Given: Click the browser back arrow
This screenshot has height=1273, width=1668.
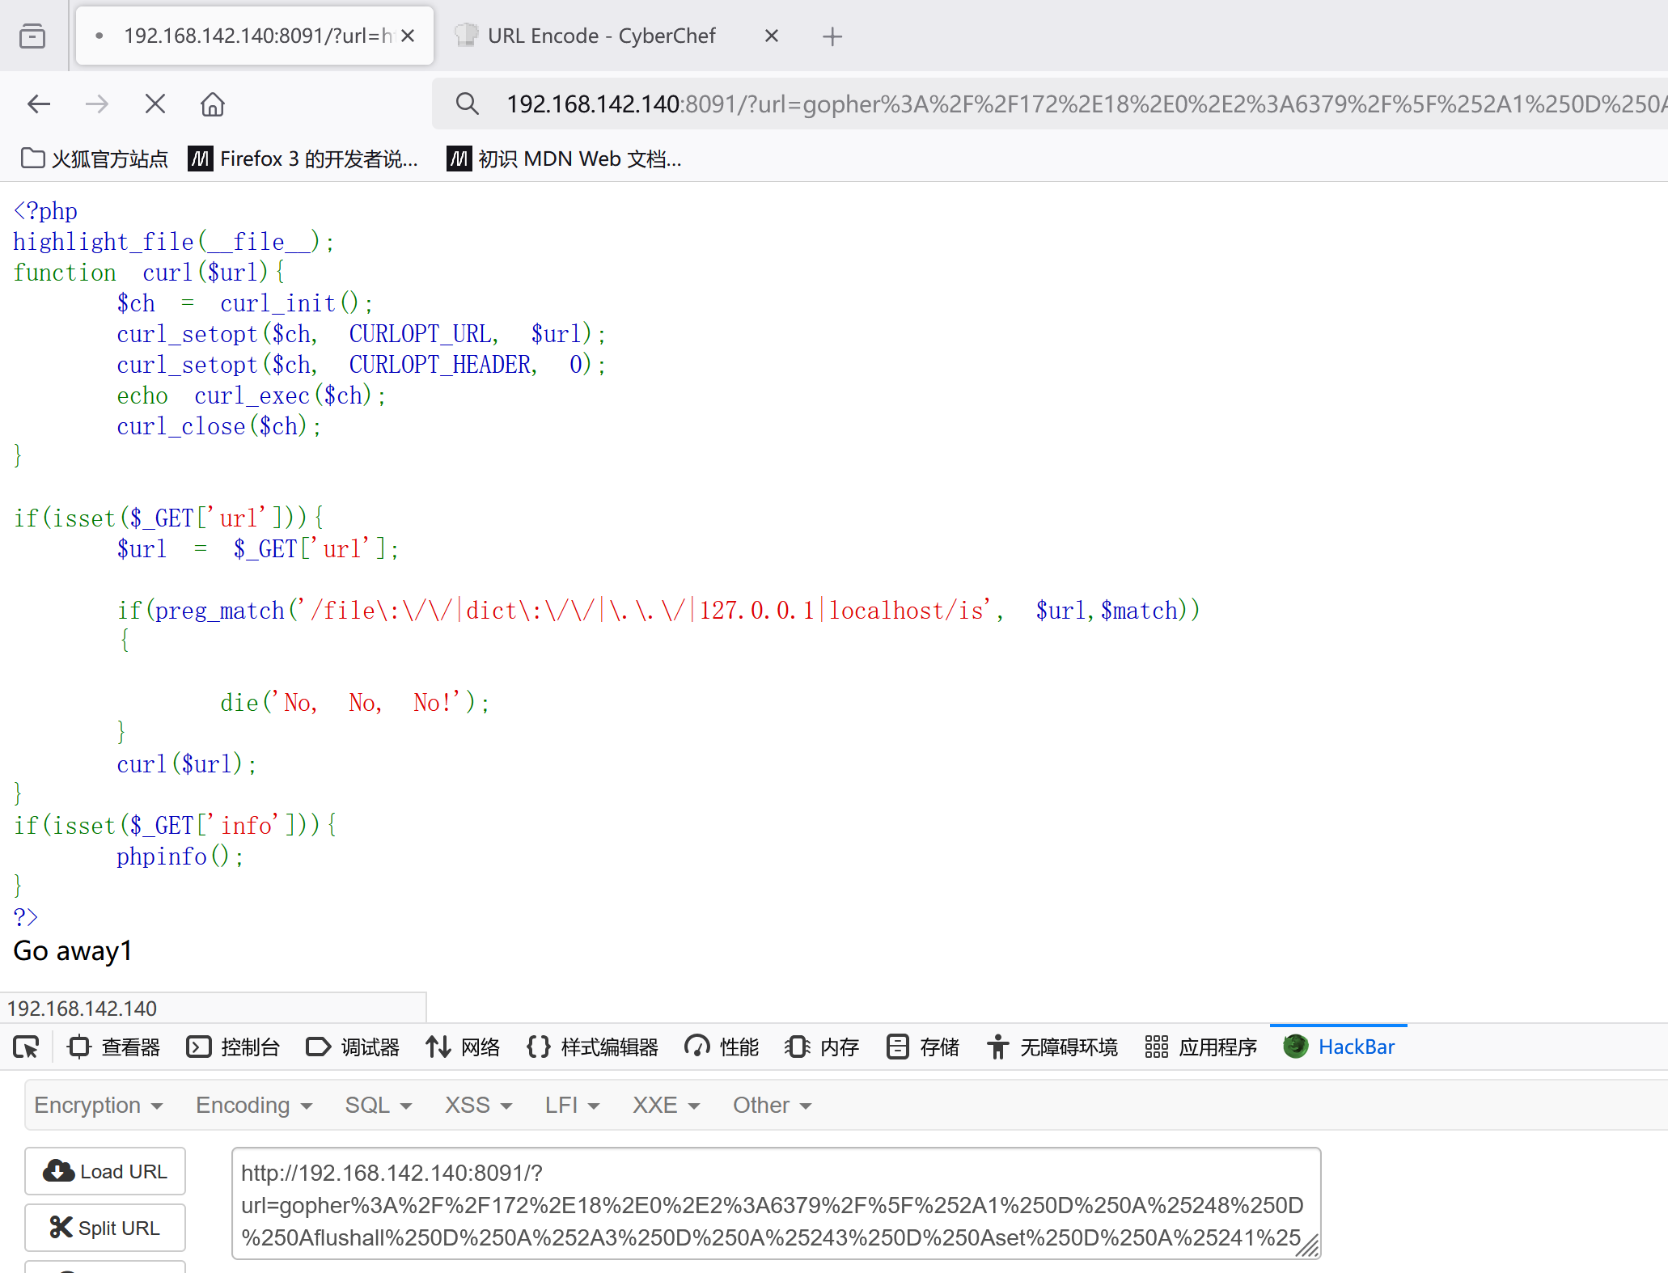Looking at the screenshot, I should pyautogui.click(x=39, y=104).
